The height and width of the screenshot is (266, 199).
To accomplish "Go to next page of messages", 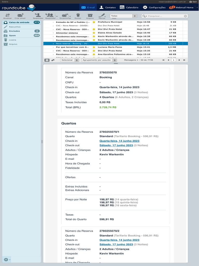I will click(x=179, y=60).
